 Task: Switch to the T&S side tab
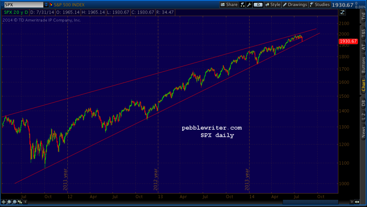(363, 33)
